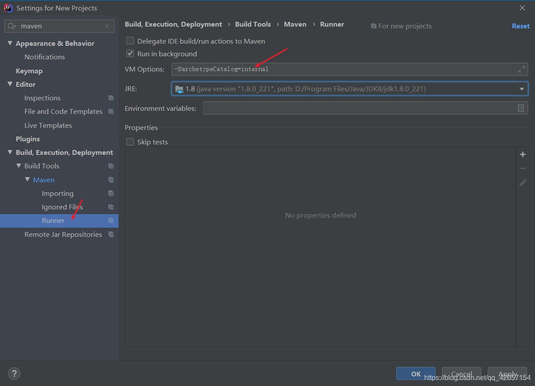The image size is (535, 386).
Task: Add a property with the plus icon
Action: click(523, 154)
